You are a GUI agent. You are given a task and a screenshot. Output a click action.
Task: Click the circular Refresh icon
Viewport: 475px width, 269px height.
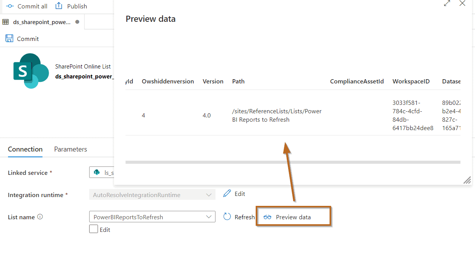point(227,217)
